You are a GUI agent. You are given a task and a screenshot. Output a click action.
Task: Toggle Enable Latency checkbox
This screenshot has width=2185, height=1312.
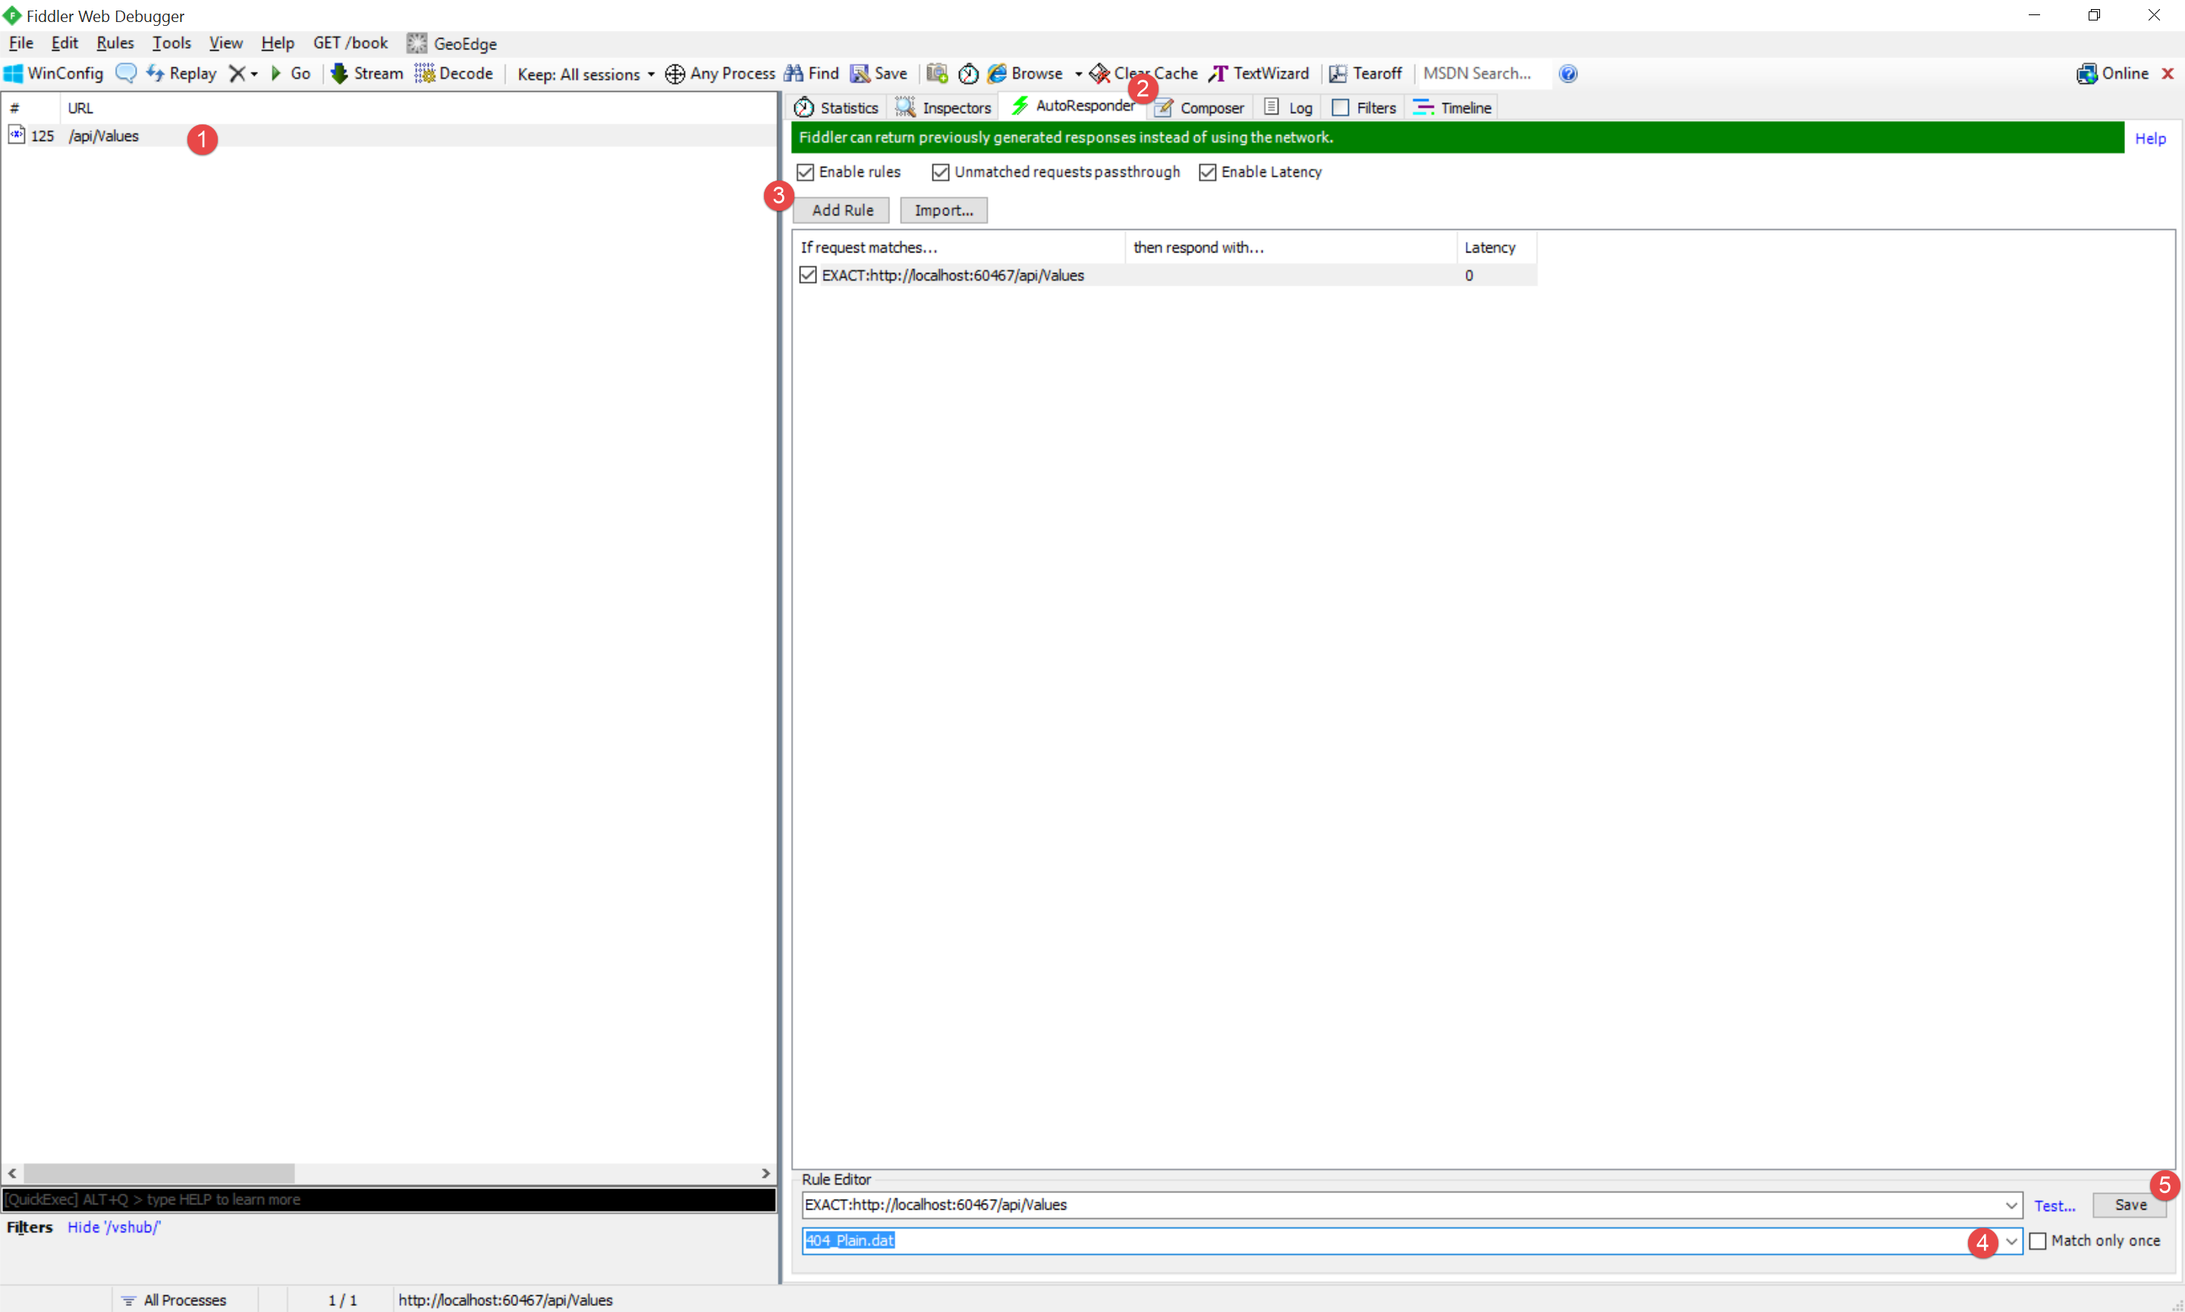coord(1208,171)
